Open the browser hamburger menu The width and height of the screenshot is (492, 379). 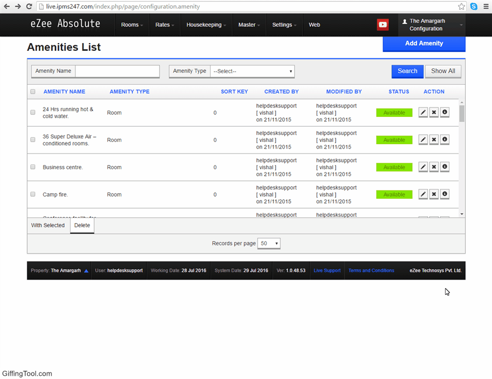[x=486, y=6]
